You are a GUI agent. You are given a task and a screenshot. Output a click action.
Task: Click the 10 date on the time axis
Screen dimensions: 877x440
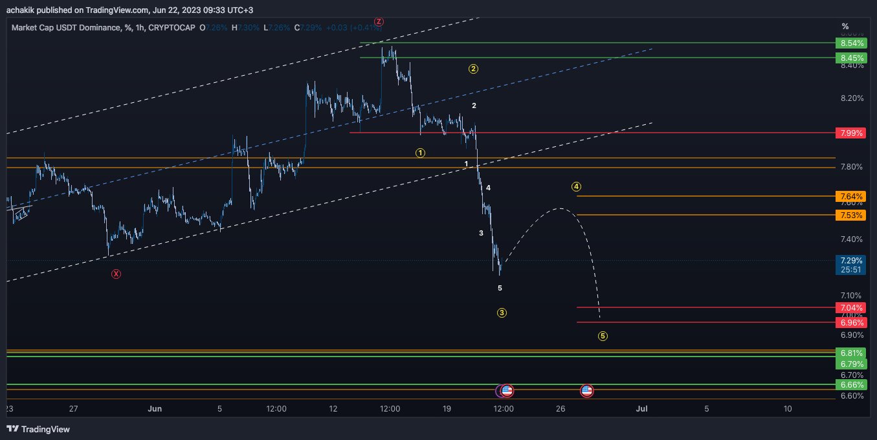[x=788, y=409]
